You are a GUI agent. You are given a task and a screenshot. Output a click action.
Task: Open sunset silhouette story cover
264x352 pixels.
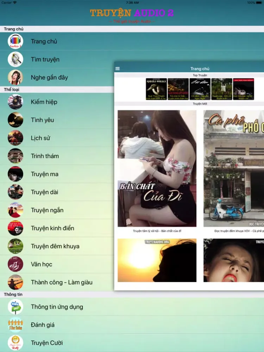(157, 260)
